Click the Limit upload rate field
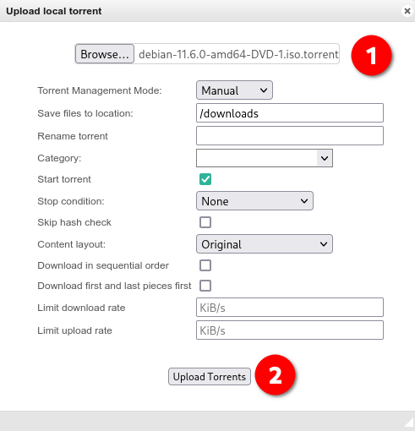The width and height of the screenshot is (415, 431). click(x=290, y=330)
